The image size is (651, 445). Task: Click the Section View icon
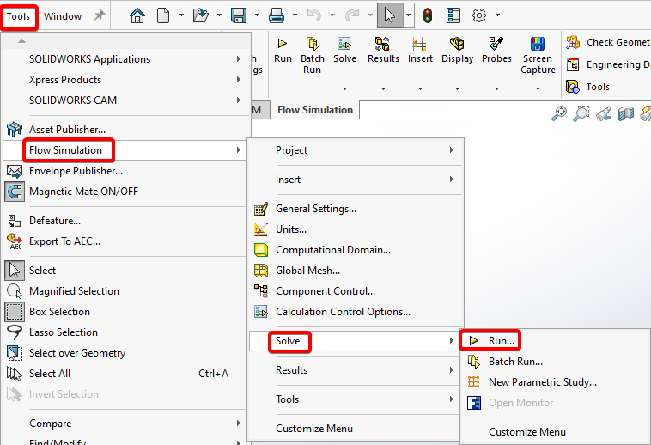point(626,113)
